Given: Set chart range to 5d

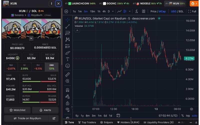Looking at the screenshot, I should click(105, 116).
